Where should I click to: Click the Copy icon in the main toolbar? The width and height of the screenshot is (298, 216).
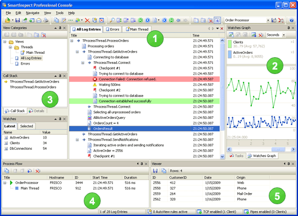[56, 20]
